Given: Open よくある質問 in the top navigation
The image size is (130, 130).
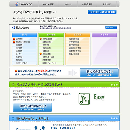Looking at the screenshot, I should tap(87, 4).
